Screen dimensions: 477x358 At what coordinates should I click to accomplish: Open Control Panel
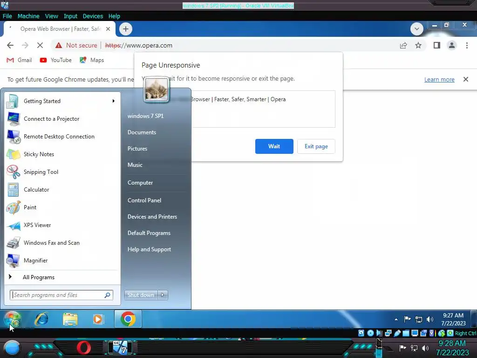click(144, 200)
